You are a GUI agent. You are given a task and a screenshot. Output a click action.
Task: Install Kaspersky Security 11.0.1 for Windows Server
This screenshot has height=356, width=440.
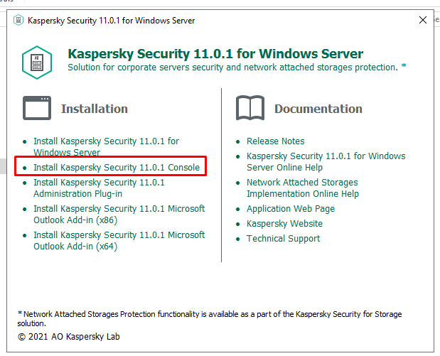coord(106,146)
